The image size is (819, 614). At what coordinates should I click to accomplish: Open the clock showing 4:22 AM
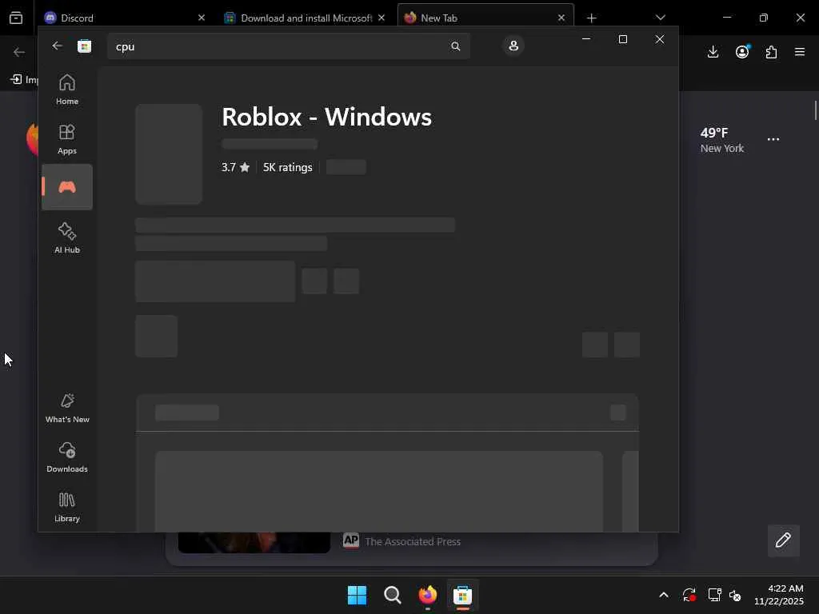point(779,595)
